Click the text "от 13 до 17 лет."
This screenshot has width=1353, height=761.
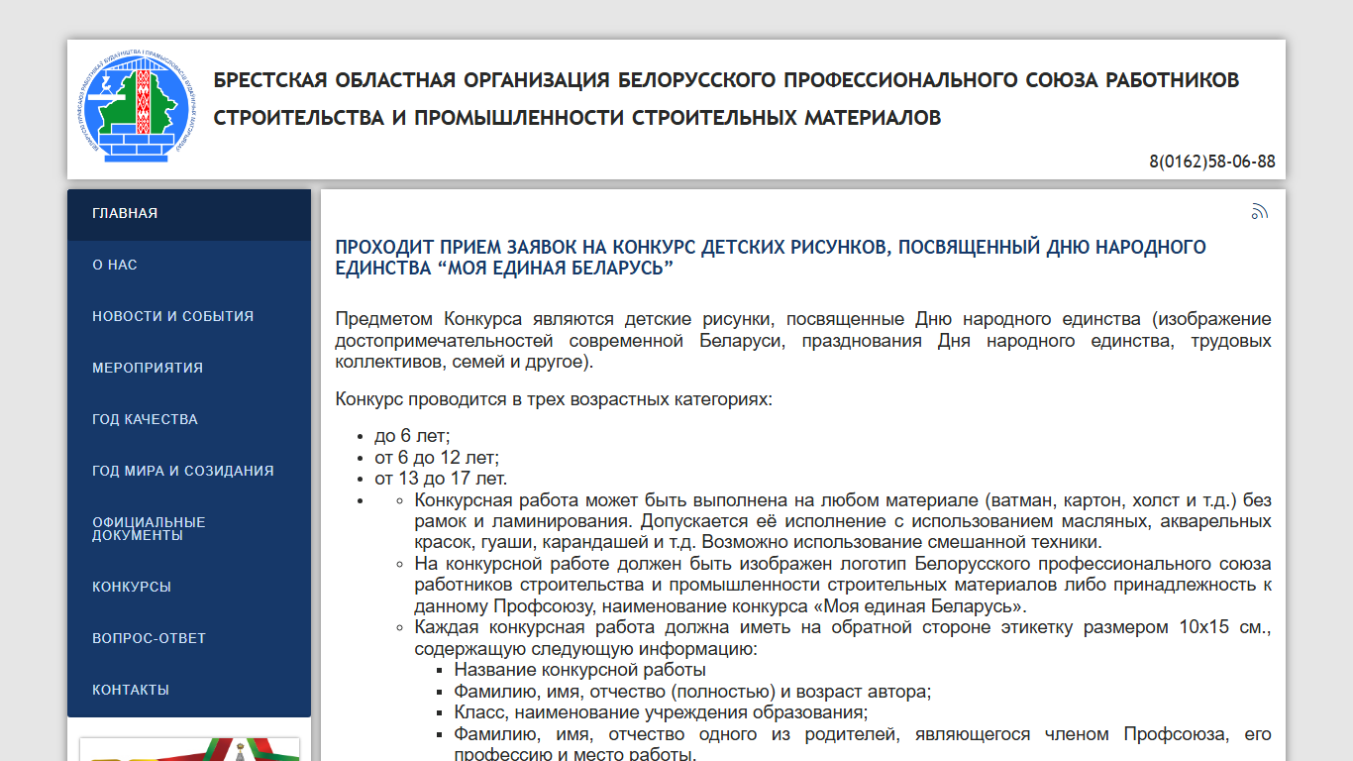click(441, 479)
